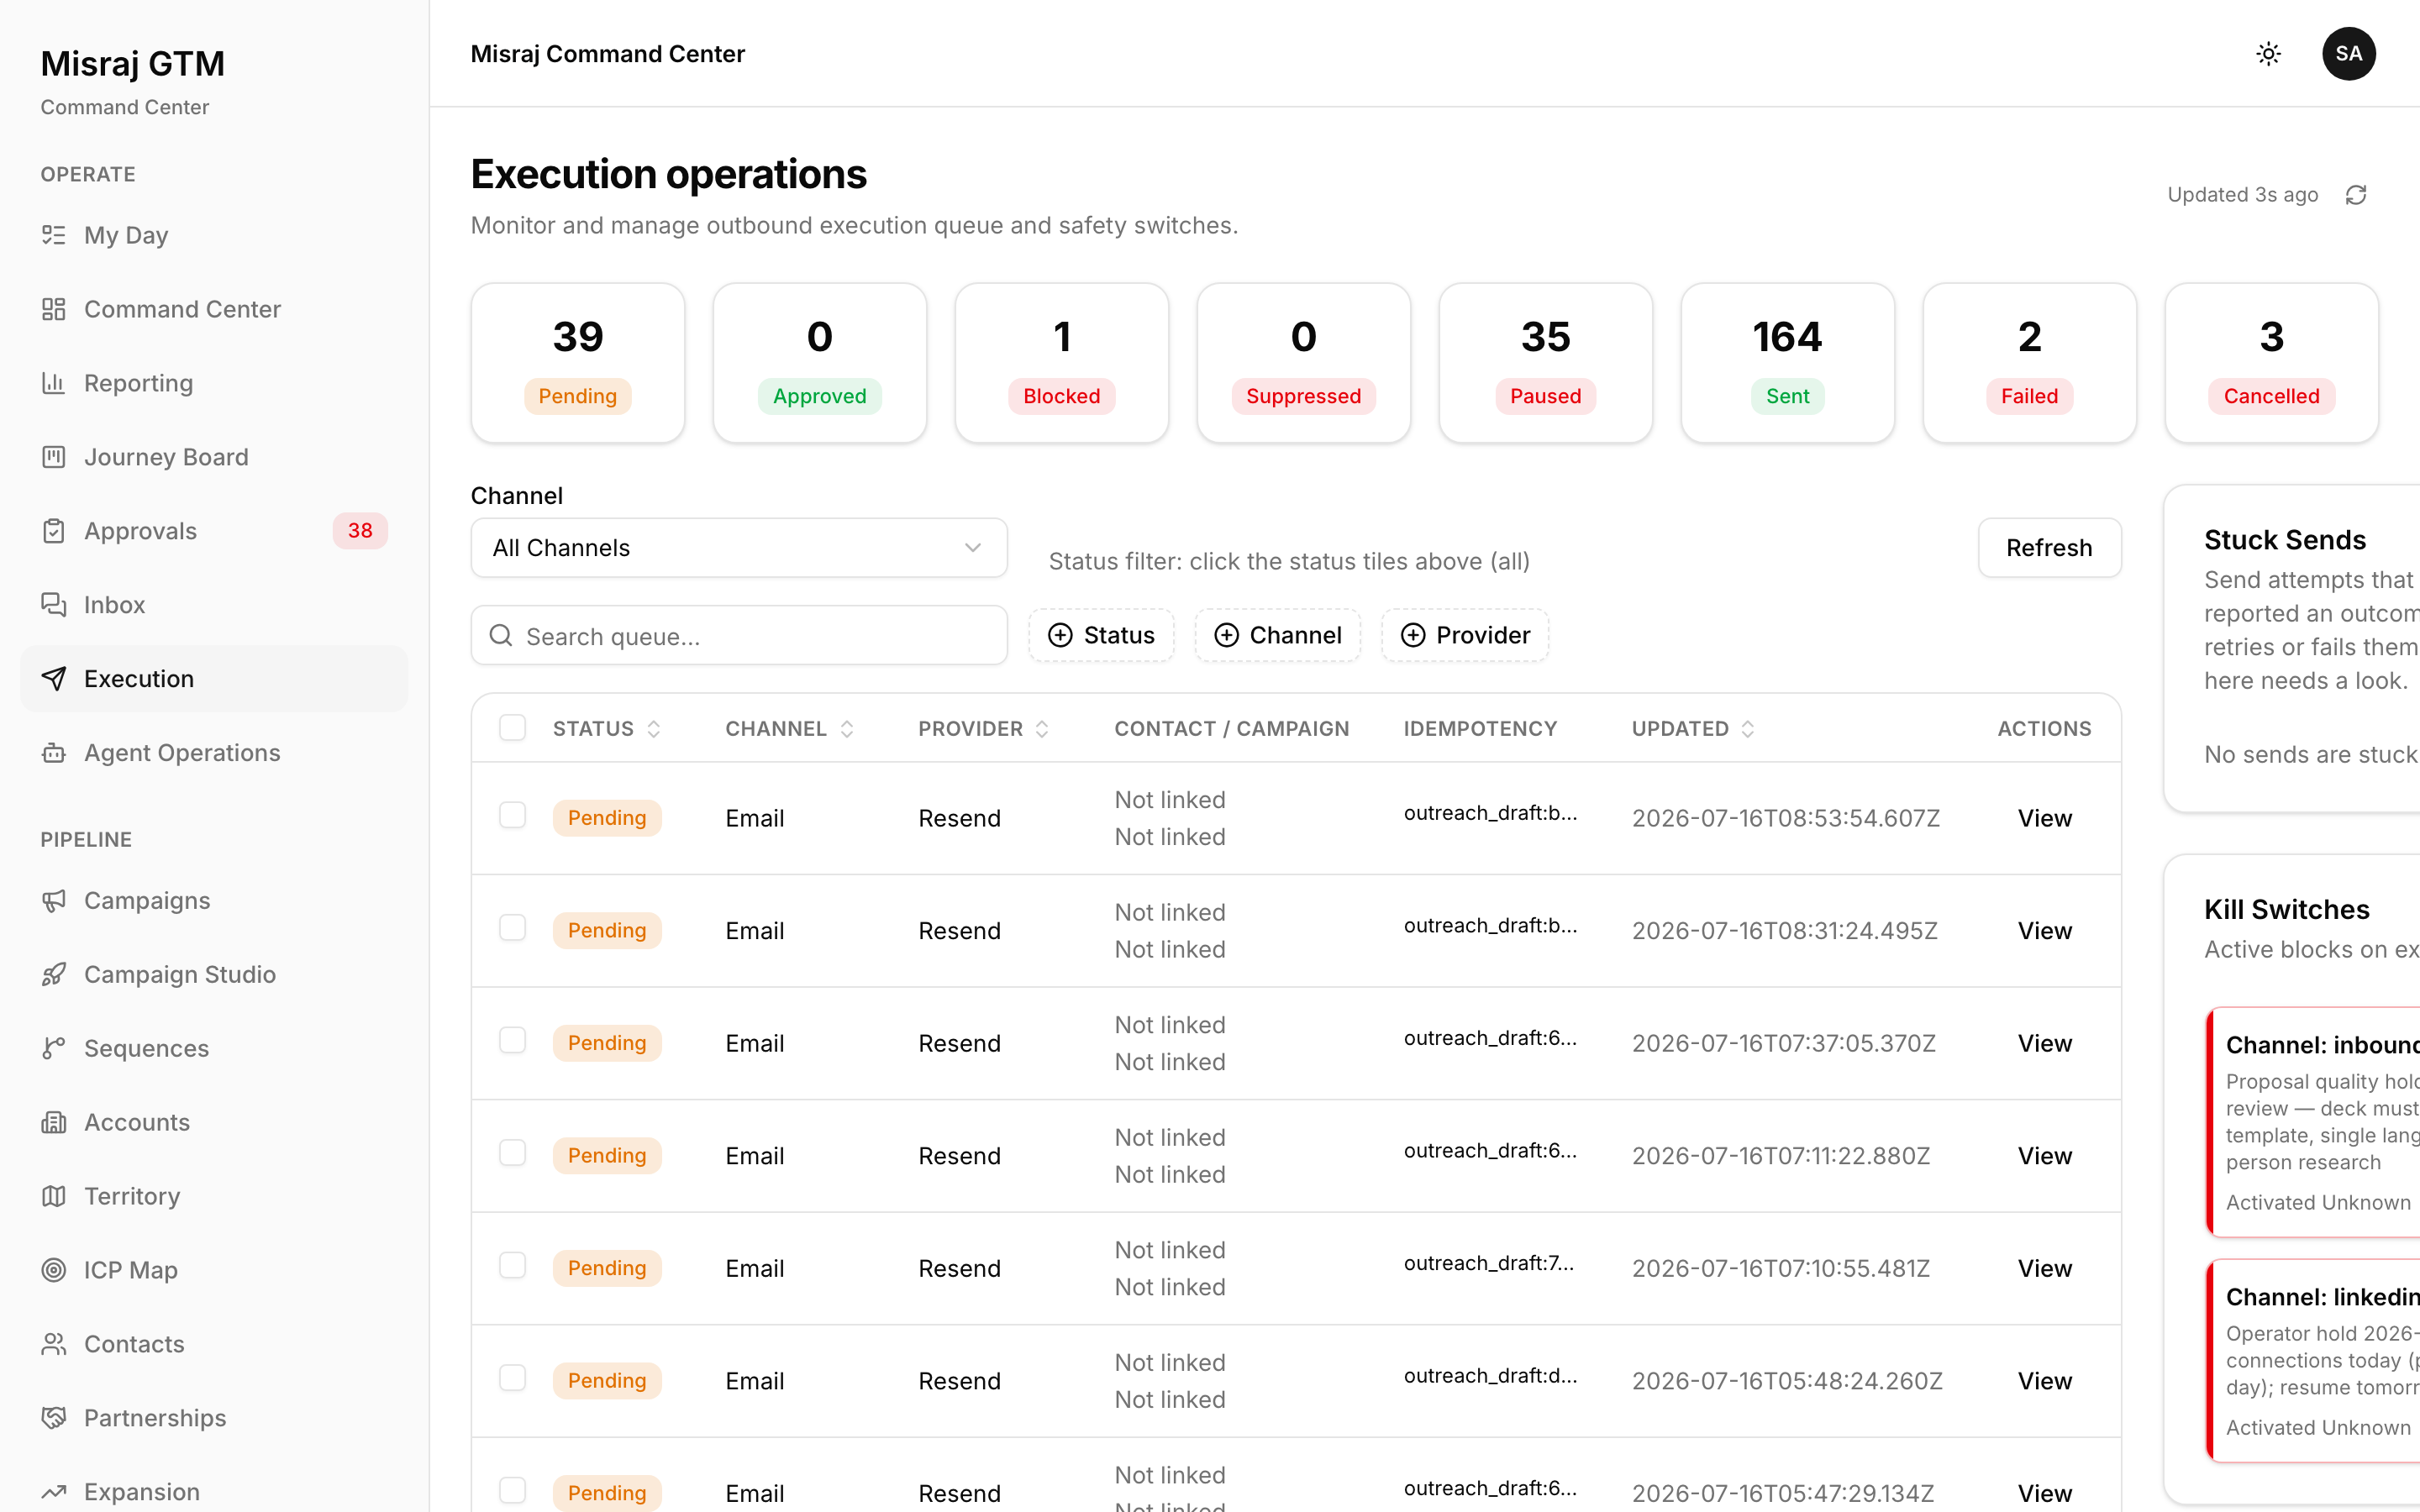Image resolution: width=2420 pixels, height=1512 pixels.
Task: Click the Partnerships handshake icon
Action: tap(54, 1419)
